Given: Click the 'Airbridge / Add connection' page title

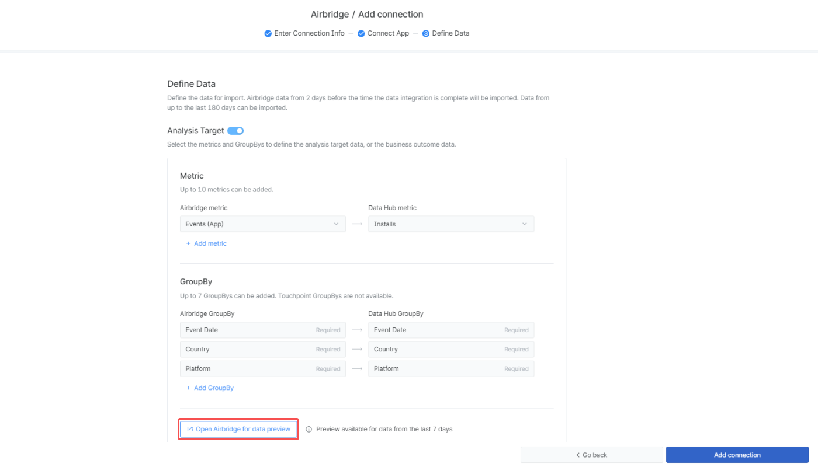Looking at the screenshot, I should 367,14.
